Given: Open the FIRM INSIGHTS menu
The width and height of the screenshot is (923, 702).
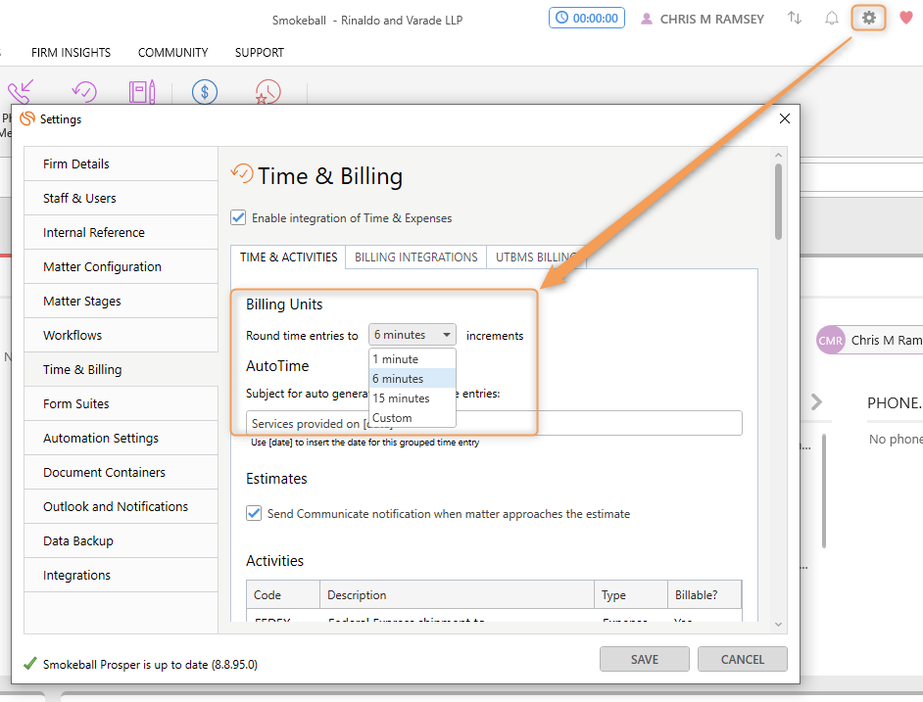Looking at the screenshot, I should (71, 53).
